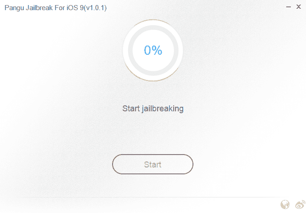
Task: Click the Start button
Action: tap(153, 164)
